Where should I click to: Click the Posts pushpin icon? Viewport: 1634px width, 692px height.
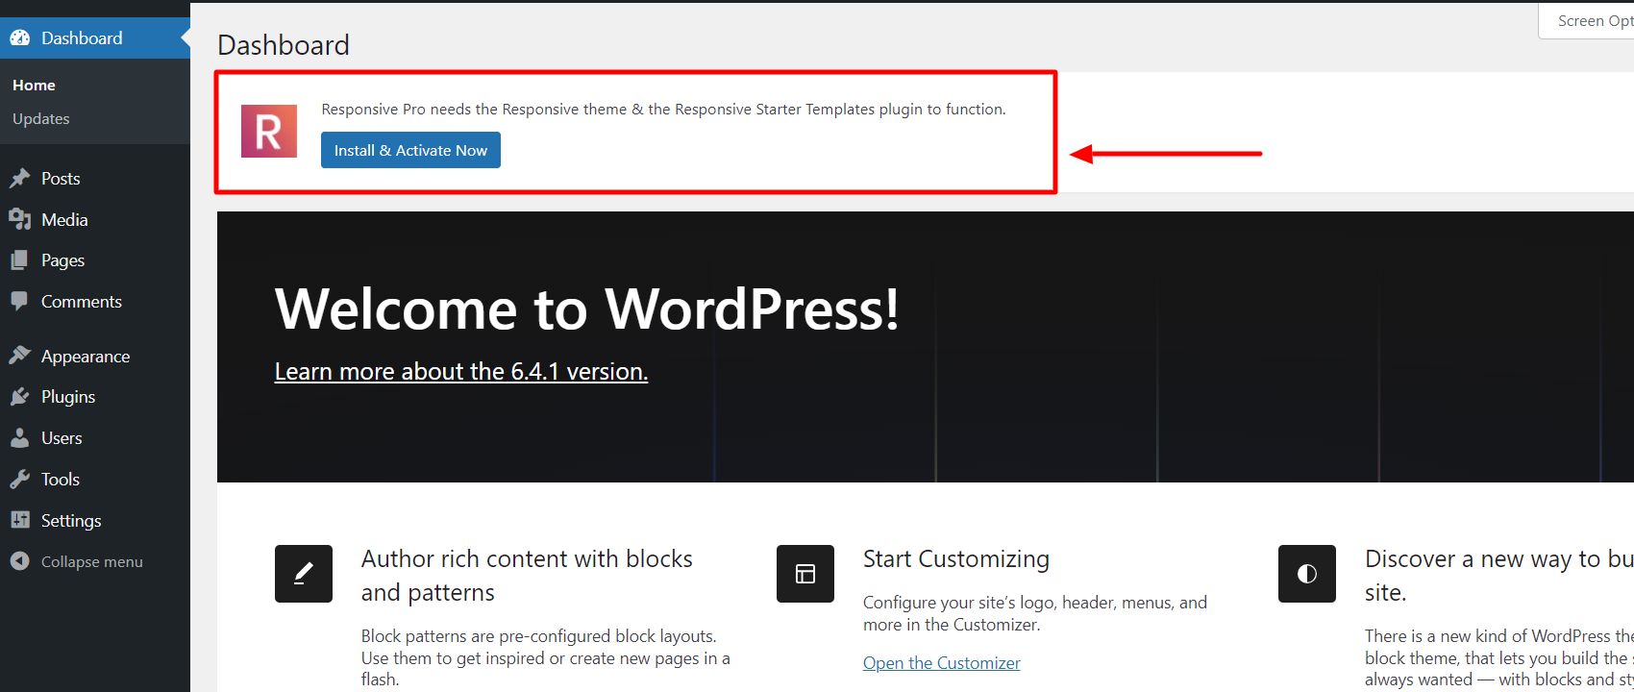[x=20, y=179]
